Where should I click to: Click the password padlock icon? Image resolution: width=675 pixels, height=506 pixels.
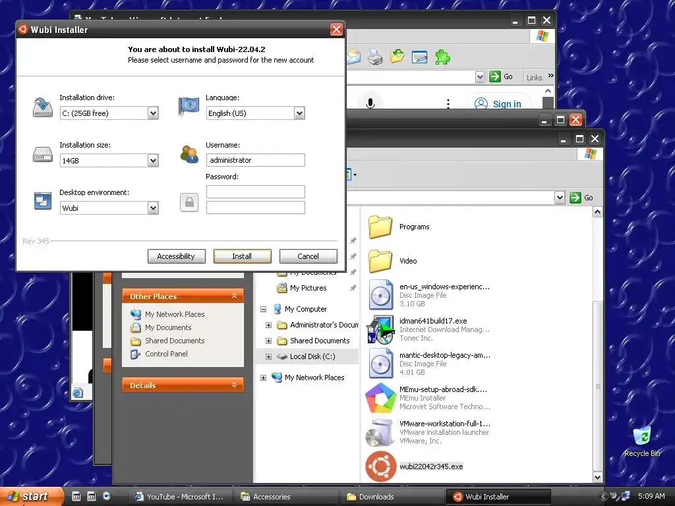[x=189, y=202]
